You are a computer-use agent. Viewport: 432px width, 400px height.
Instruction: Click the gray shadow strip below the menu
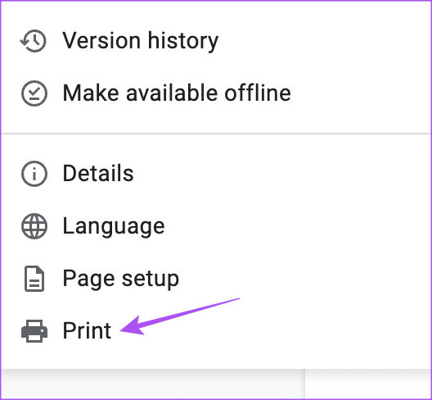coord(153,384)
